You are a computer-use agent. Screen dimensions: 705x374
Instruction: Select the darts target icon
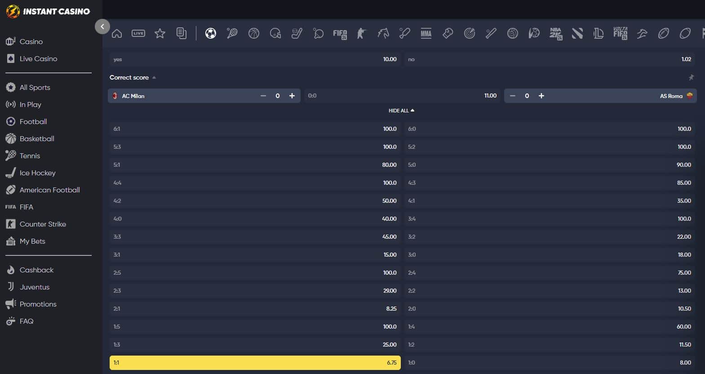pyautogui.click(x=470, y=33)
